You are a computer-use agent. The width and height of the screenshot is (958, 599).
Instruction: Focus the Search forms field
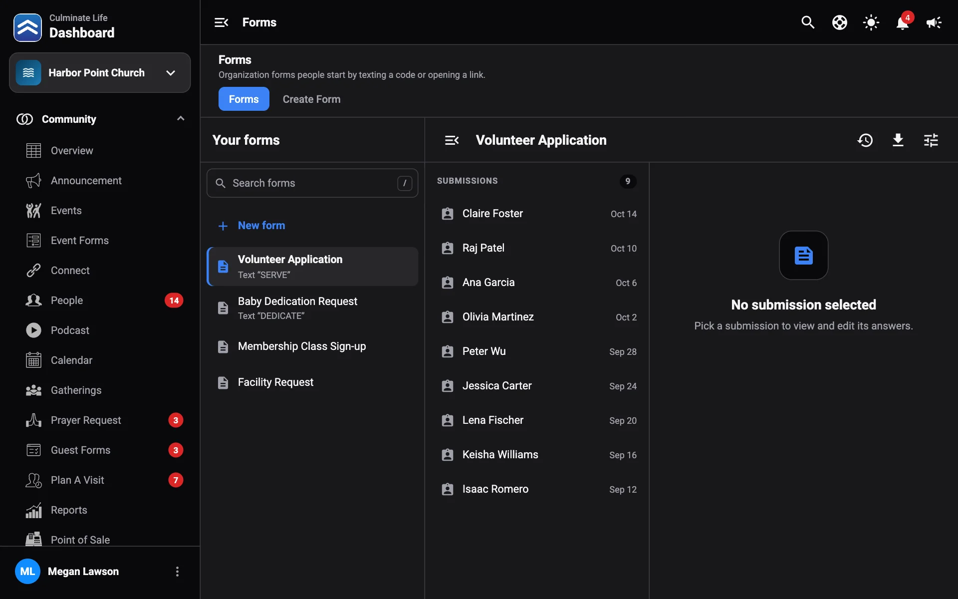(312, 183)
